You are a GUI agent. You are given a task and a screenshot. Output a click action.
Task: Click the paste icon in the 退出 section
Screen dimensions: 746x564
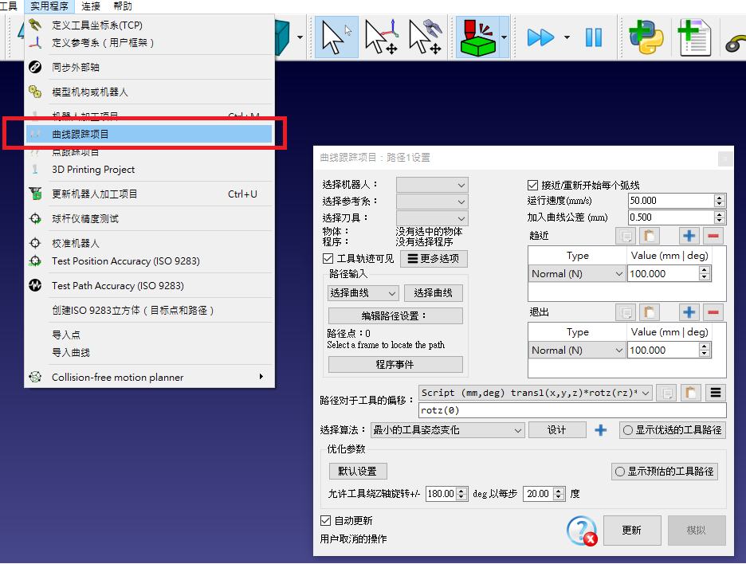coord(649,312)
